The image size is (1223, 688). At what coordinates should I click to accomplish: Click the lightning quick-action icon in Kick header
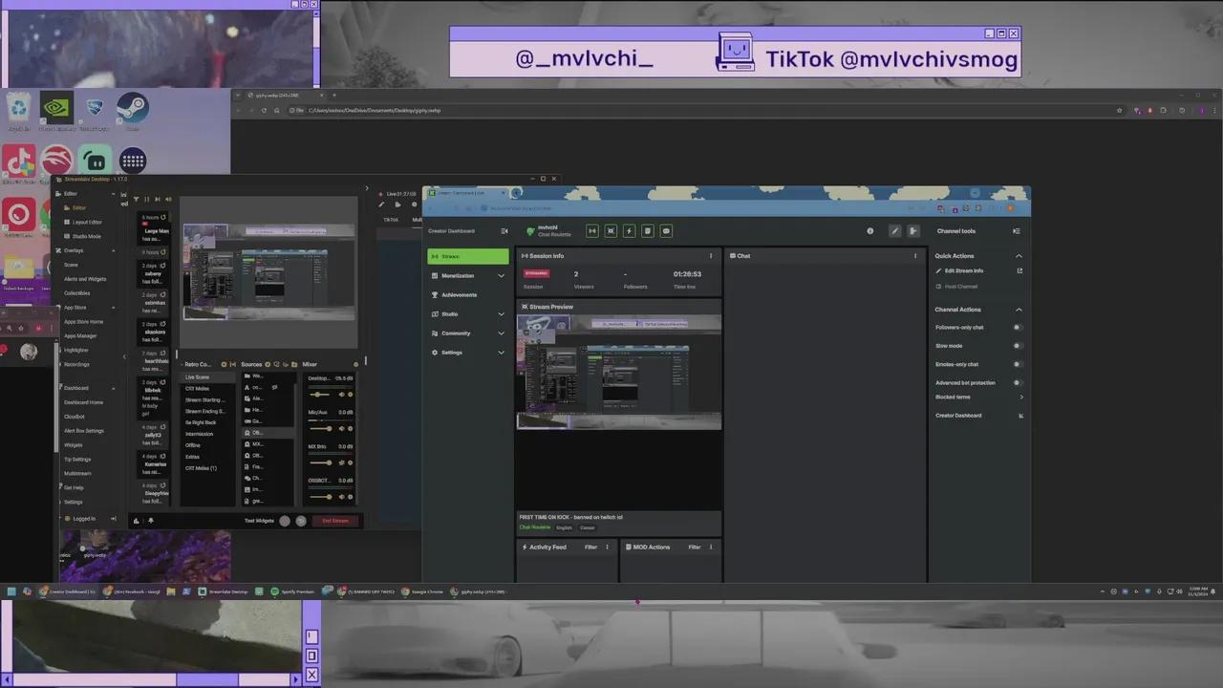point(630,230)
